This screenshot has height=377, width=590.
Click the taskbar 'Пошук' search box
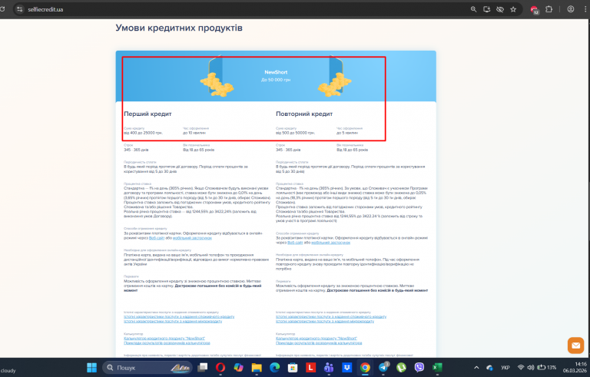coord(147,368)
